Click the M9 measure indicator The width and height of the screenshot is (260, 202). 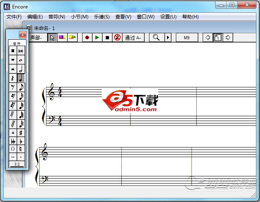187,38
